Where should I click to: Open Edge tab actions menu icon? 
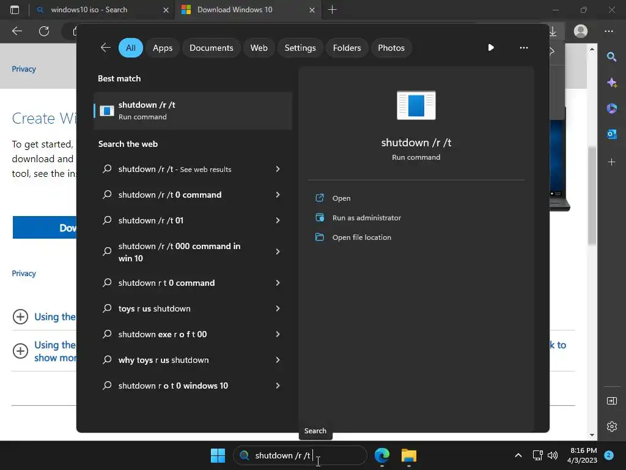[x=15, y=10]
